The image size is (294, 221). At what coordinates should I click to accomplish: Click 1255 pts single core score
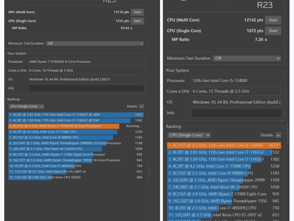122,21
